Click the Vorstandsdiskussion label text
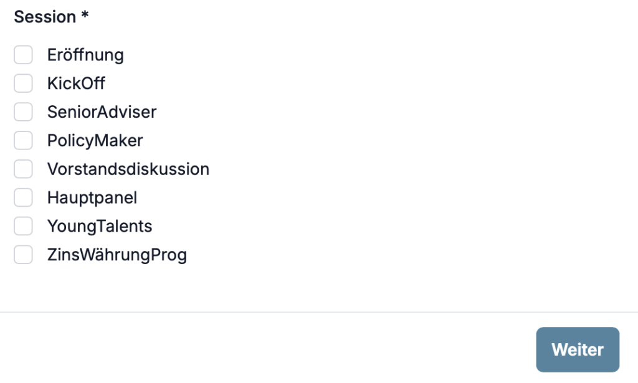Image resolution: width=638 pixels, height=383 pixels. pos(128,169)
